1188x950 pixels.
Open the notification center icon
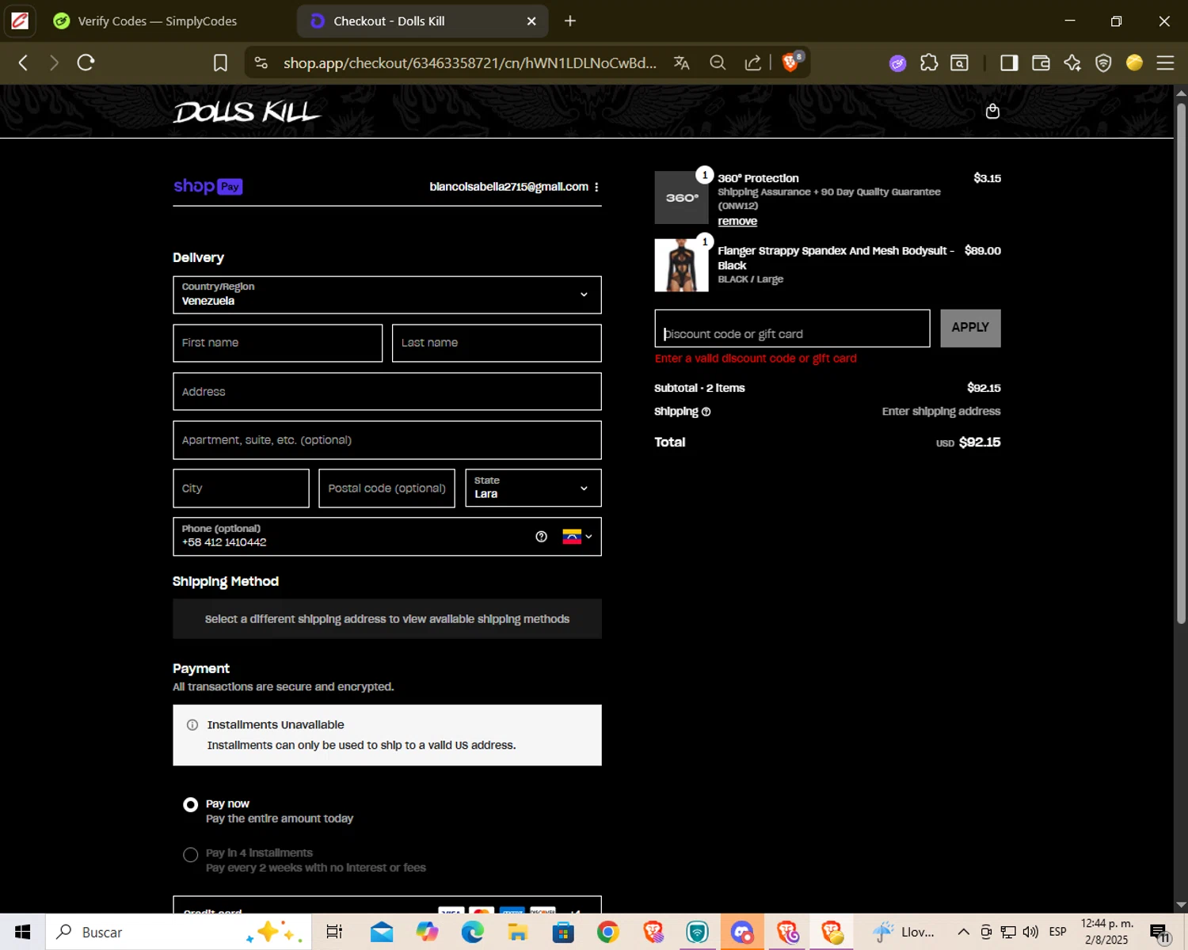tap(1160, 933)
